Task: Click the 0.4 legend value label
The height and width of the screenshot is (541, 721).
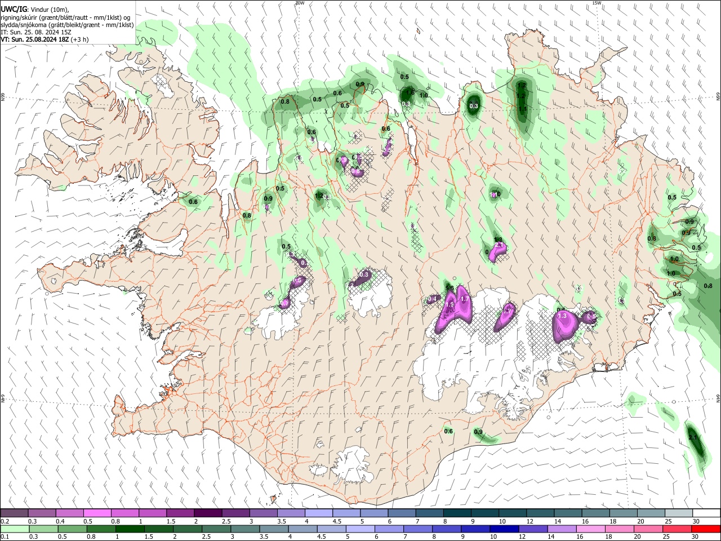Action: click(60, 521)
